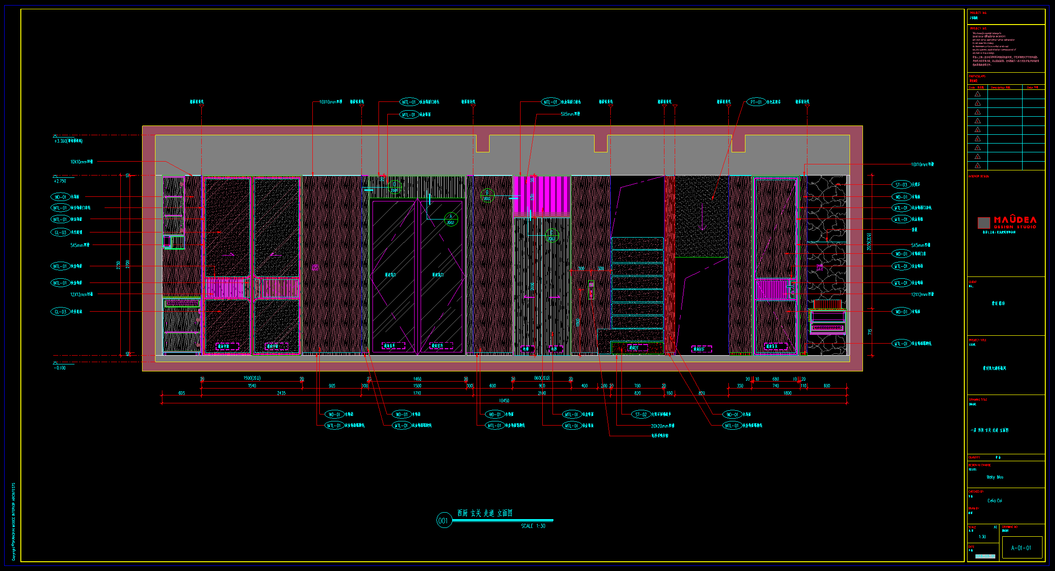This screenshot has height=571, width=1055.
Task: Select the checker name Celia Cui
Action: 995,501
